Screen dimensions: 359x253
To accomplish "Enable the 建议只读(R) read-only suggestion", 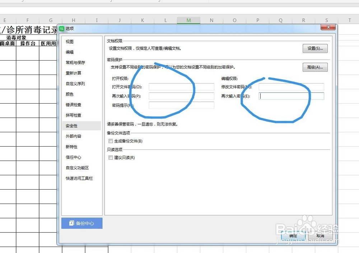I will coord(111,158).
